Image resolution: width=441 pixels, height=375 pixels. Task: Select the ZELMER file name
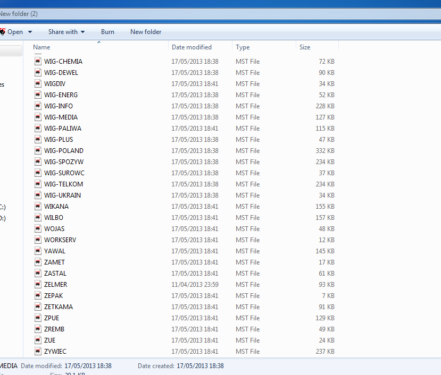point(56,285)
